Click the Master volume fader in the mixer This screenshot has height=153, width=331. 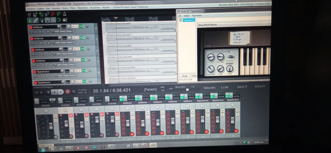click(51, 126)
